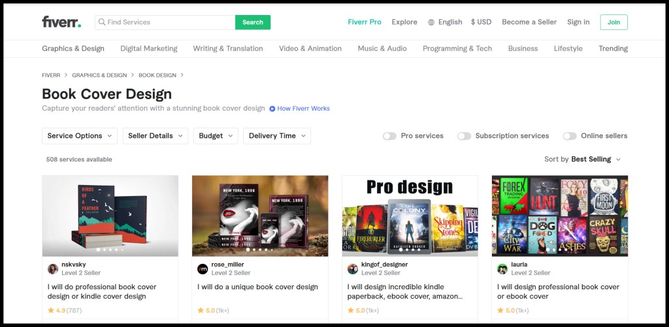Screen dimensions: 669x327
Task: Select the Programming & Tech category
Action: (457, 49)
